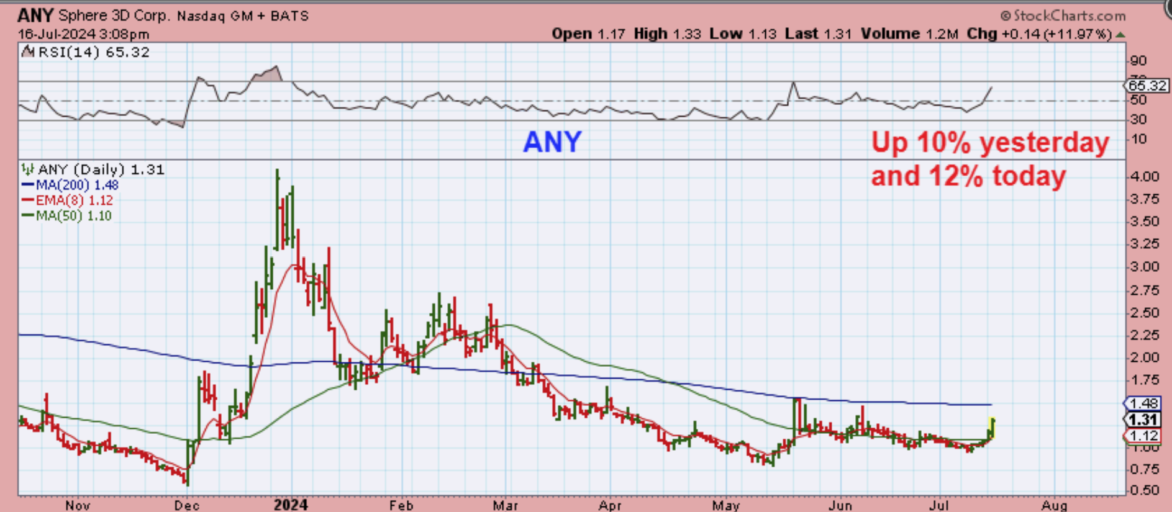Click the RSI axis label 10

tap(1138, 139)
